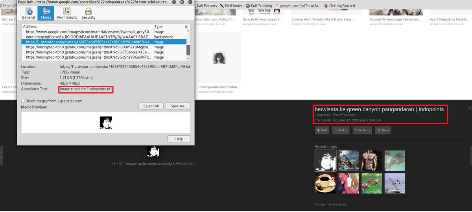Viewport: 472px width, 212px height.
Task: Open the teal underwater related image
Action: [395, 161]
